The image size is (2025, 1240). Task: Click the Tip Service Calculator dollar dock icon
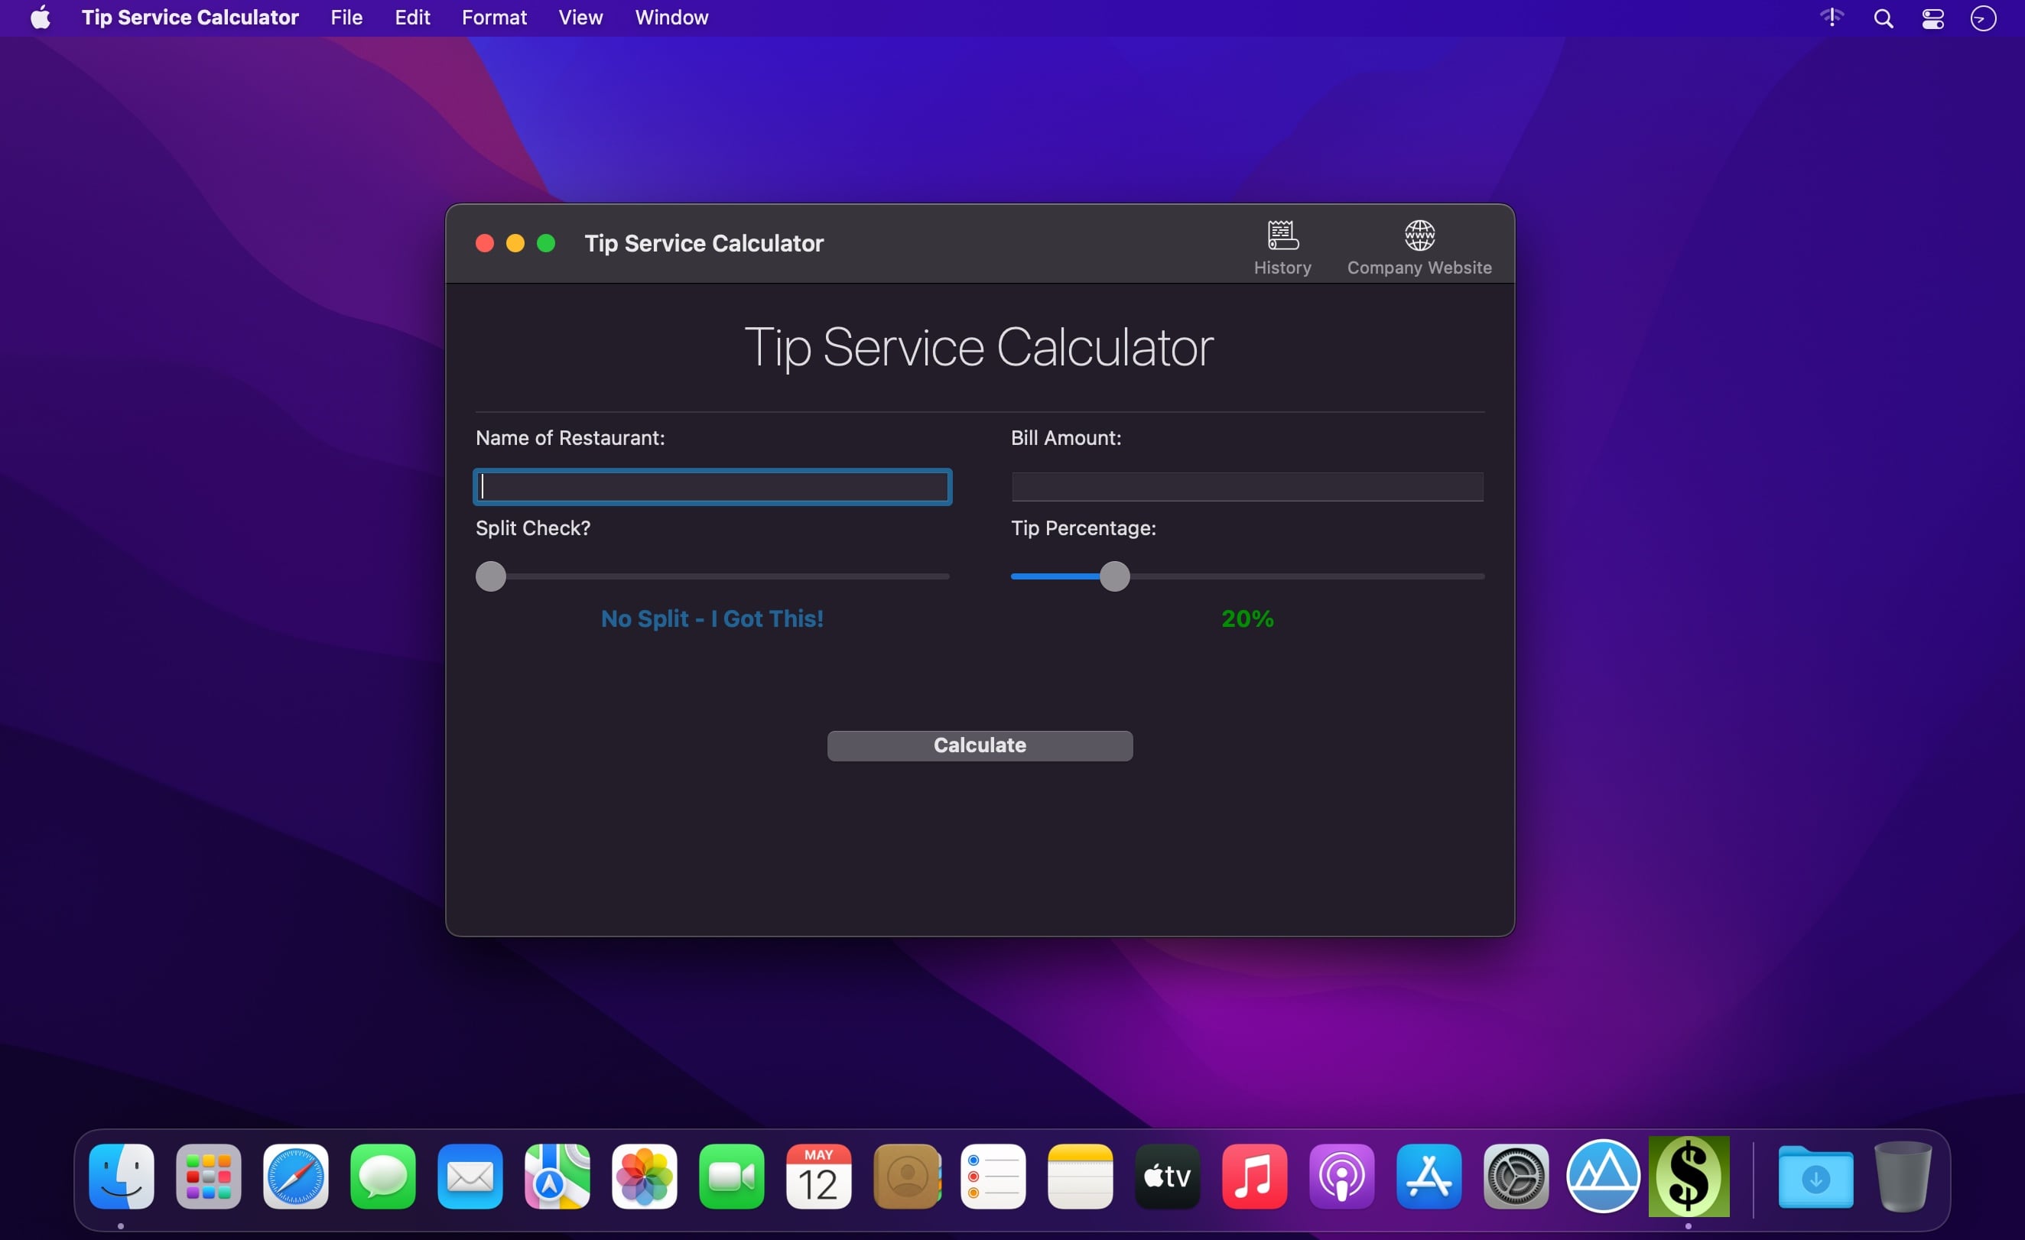tap(1688, 1176)
